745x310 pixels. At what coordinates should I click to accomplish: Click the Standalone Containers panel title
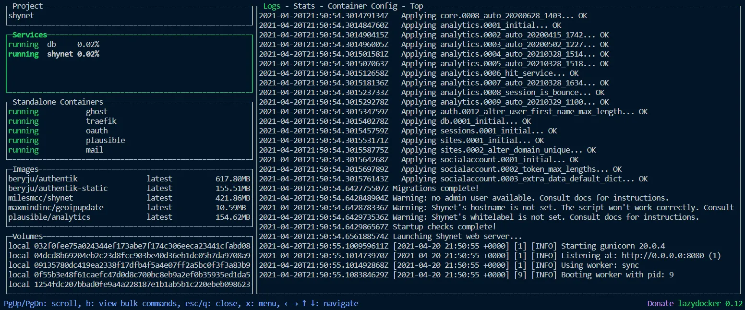coord(58,102)
